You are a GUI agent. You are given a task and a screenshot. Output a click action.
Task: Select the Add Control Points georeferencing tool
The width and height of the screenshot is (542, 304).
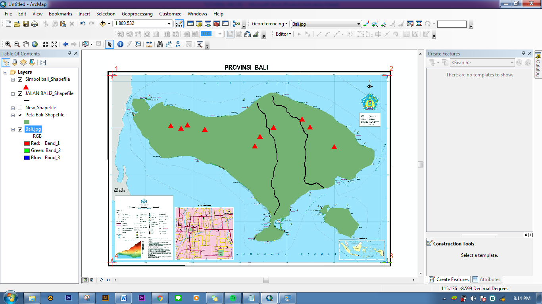(x=366, y=24)
